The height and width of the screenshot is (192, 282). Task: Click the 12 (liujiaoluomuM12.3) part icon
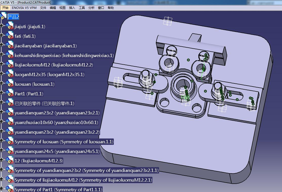10,160
